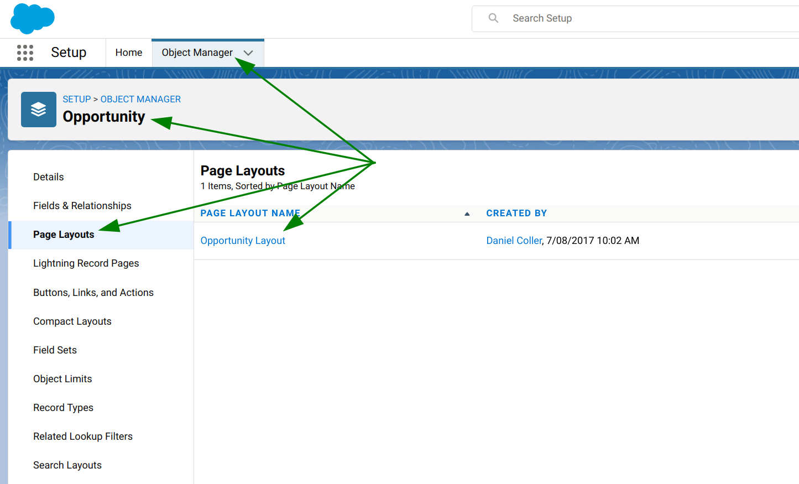The height and width of the screenshot is (484, 799).
Task: Click the Page Layouts section heading
Action: pyautogui.click(x=243, y=171)
